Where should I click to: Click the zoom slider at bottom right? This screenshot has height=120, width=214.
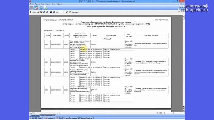click(x=173, y=113)
